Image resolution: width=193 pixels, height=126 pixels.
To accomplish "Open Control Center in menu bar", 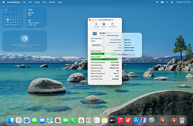I will 172,2.
